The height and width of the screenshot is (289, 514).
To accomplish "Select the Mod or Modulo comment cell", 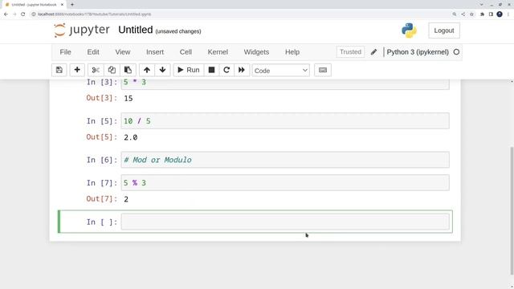I will [285, 160].
